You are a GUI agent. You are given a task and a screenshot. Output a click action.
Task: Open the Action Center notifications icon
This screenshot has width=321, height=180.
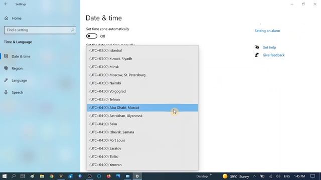(x=312, y=176)
